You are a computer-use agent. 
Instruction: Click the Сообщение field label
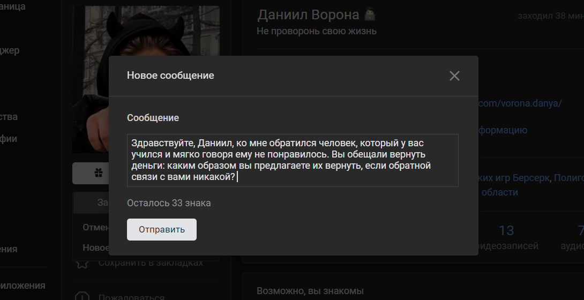click(x=153, y=118)
